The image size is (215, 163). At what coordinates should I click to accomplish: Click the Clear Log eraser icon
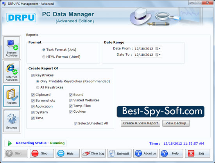point(86,153)
